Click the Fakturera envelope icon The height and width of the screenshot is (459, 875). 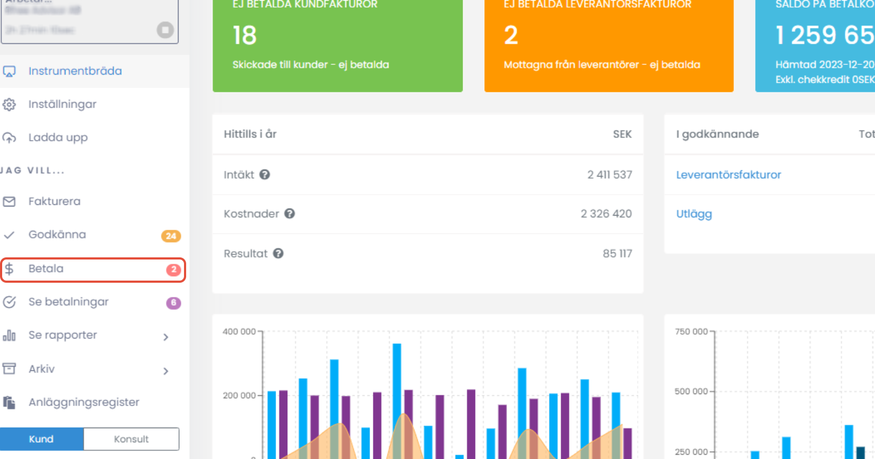pos(9,202)
